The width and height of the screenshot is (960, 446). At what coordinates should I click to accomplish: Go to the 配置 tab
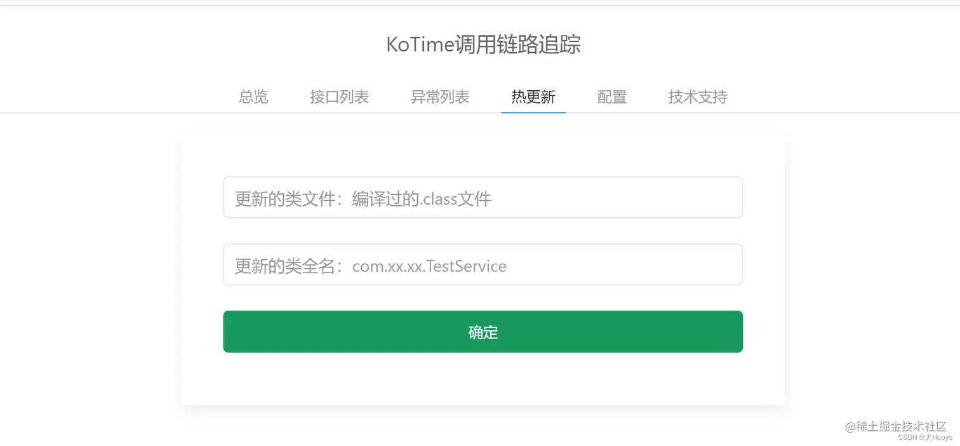point(612,97)
